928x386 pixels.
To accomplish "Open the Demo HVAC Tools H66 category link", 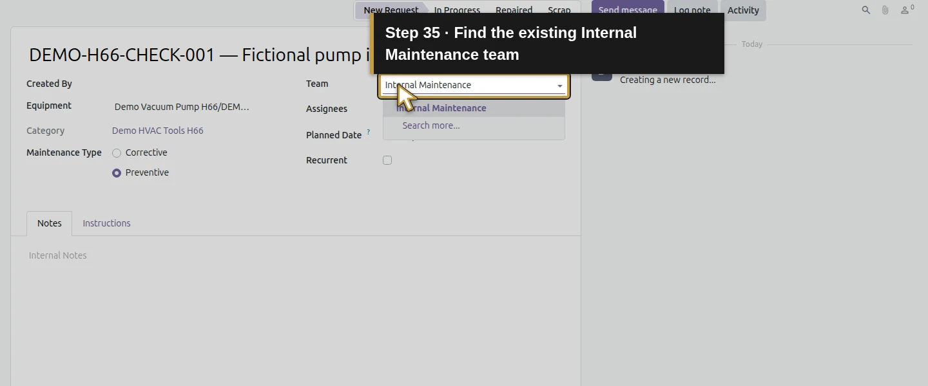I will pyautogui.click(x=158, y=131).
